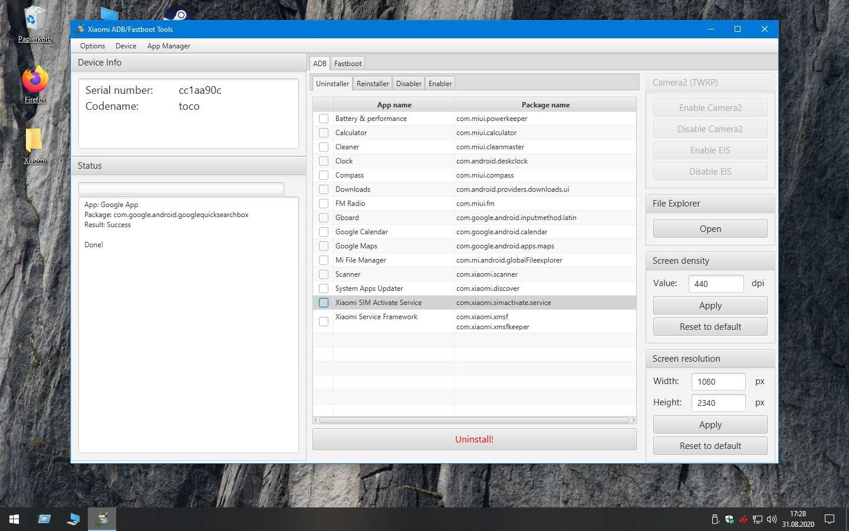Select the FM Radio checkbox
This screenshot has height=531, width=849.
324,204
